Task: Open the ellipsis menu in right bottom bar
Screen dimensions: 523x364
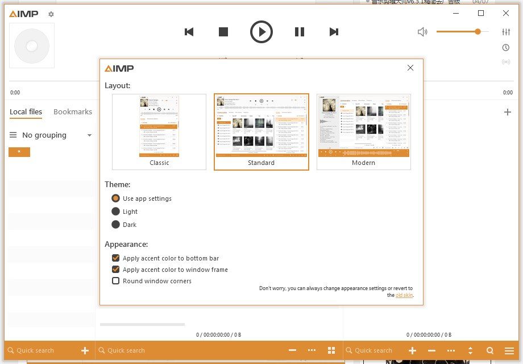Action: 451,350
